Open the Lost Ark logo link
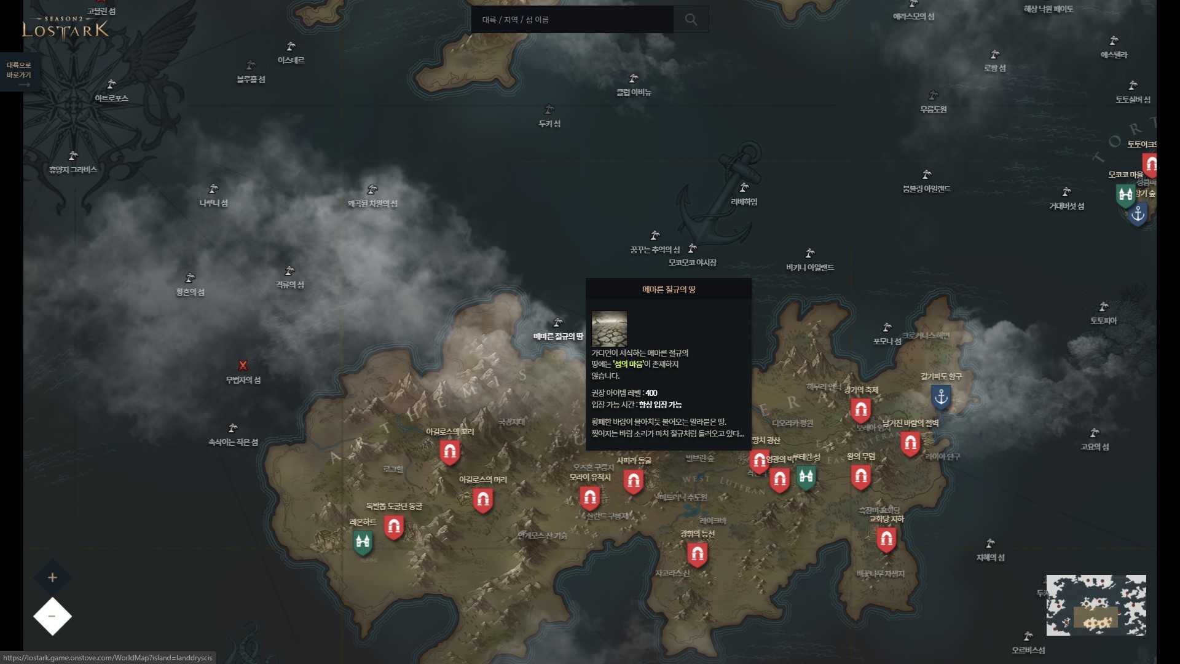1180x664 pixels. coord(66,28)
